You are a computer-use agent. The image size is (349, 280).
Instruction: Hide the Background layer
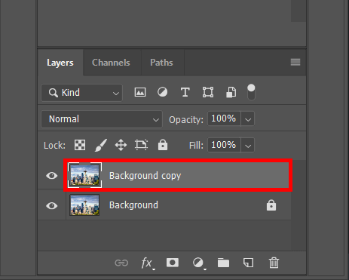pyautogui.click(x=52, y=205)
